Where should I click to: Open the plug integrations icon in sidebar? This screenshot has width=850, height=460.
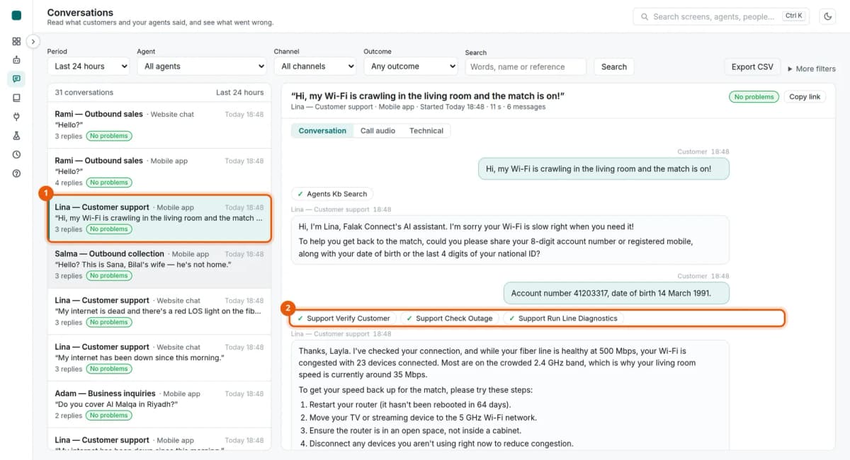(16, 117)
